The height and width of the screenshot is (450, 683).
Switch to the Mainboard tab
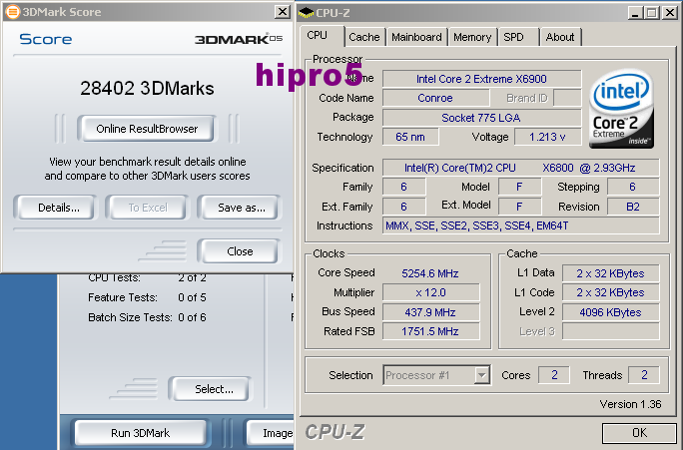coord(416,37)
